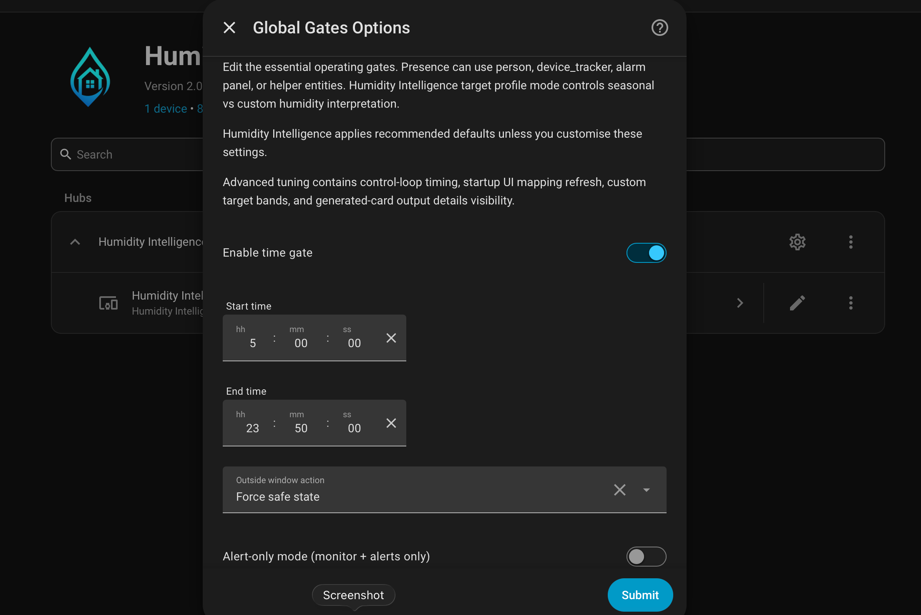Click the Start time minutes field

click(301, 338)
